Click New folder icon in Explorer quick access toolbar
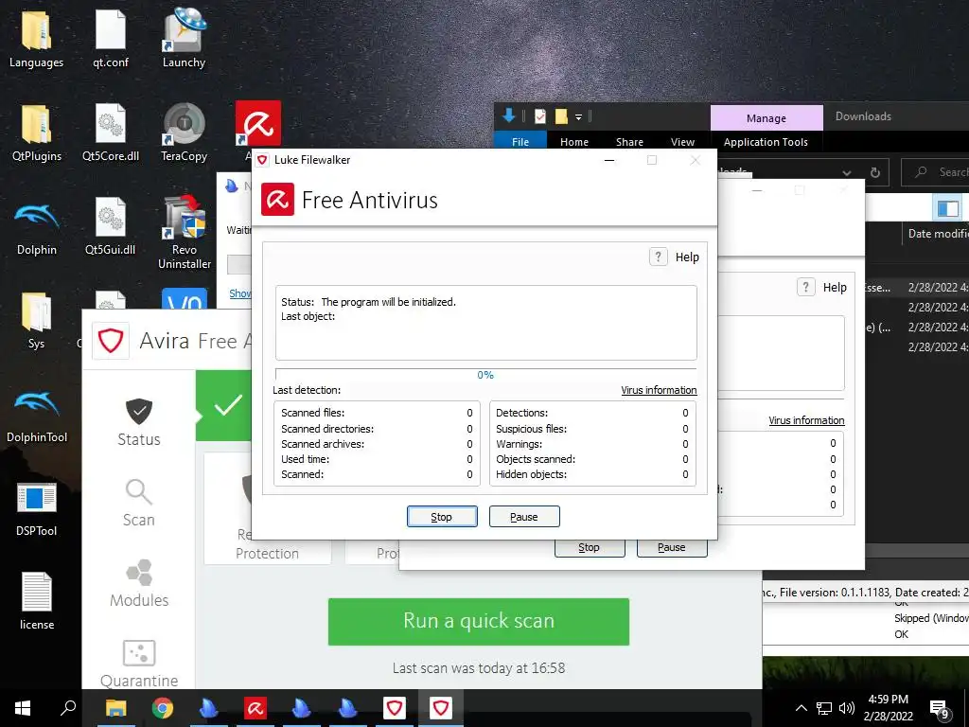Image resolution: width=969 pixels, height=727 pixels. pyautogui.click(x=561, y=116)
